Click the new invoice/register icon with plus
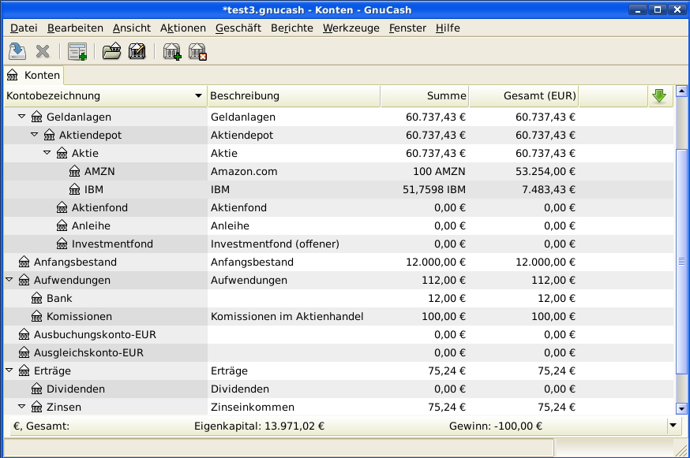690x458 pixels. pos(77,52)
